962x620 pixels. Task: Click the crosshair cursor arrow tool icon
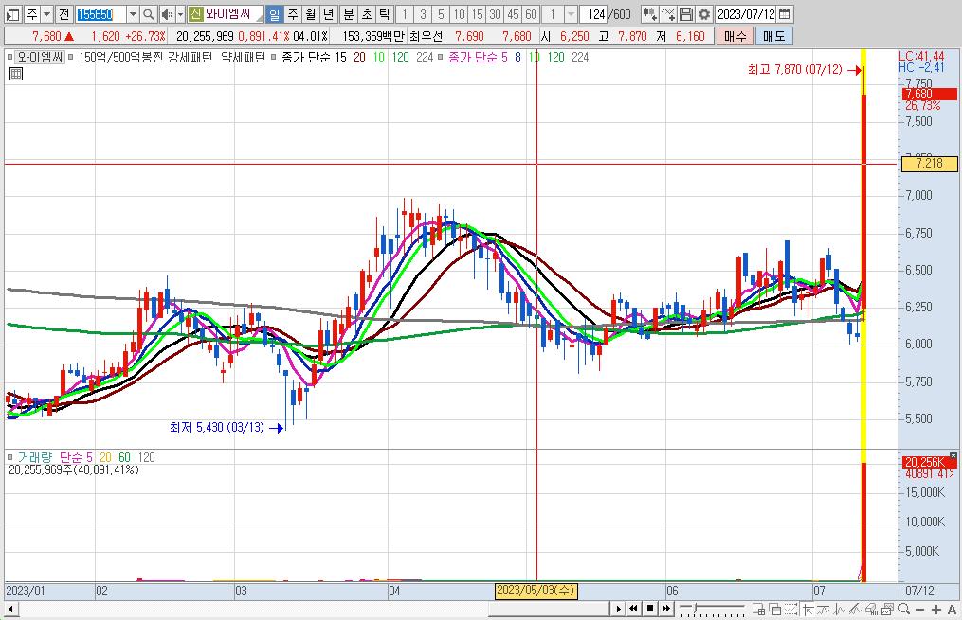(808, 609)
